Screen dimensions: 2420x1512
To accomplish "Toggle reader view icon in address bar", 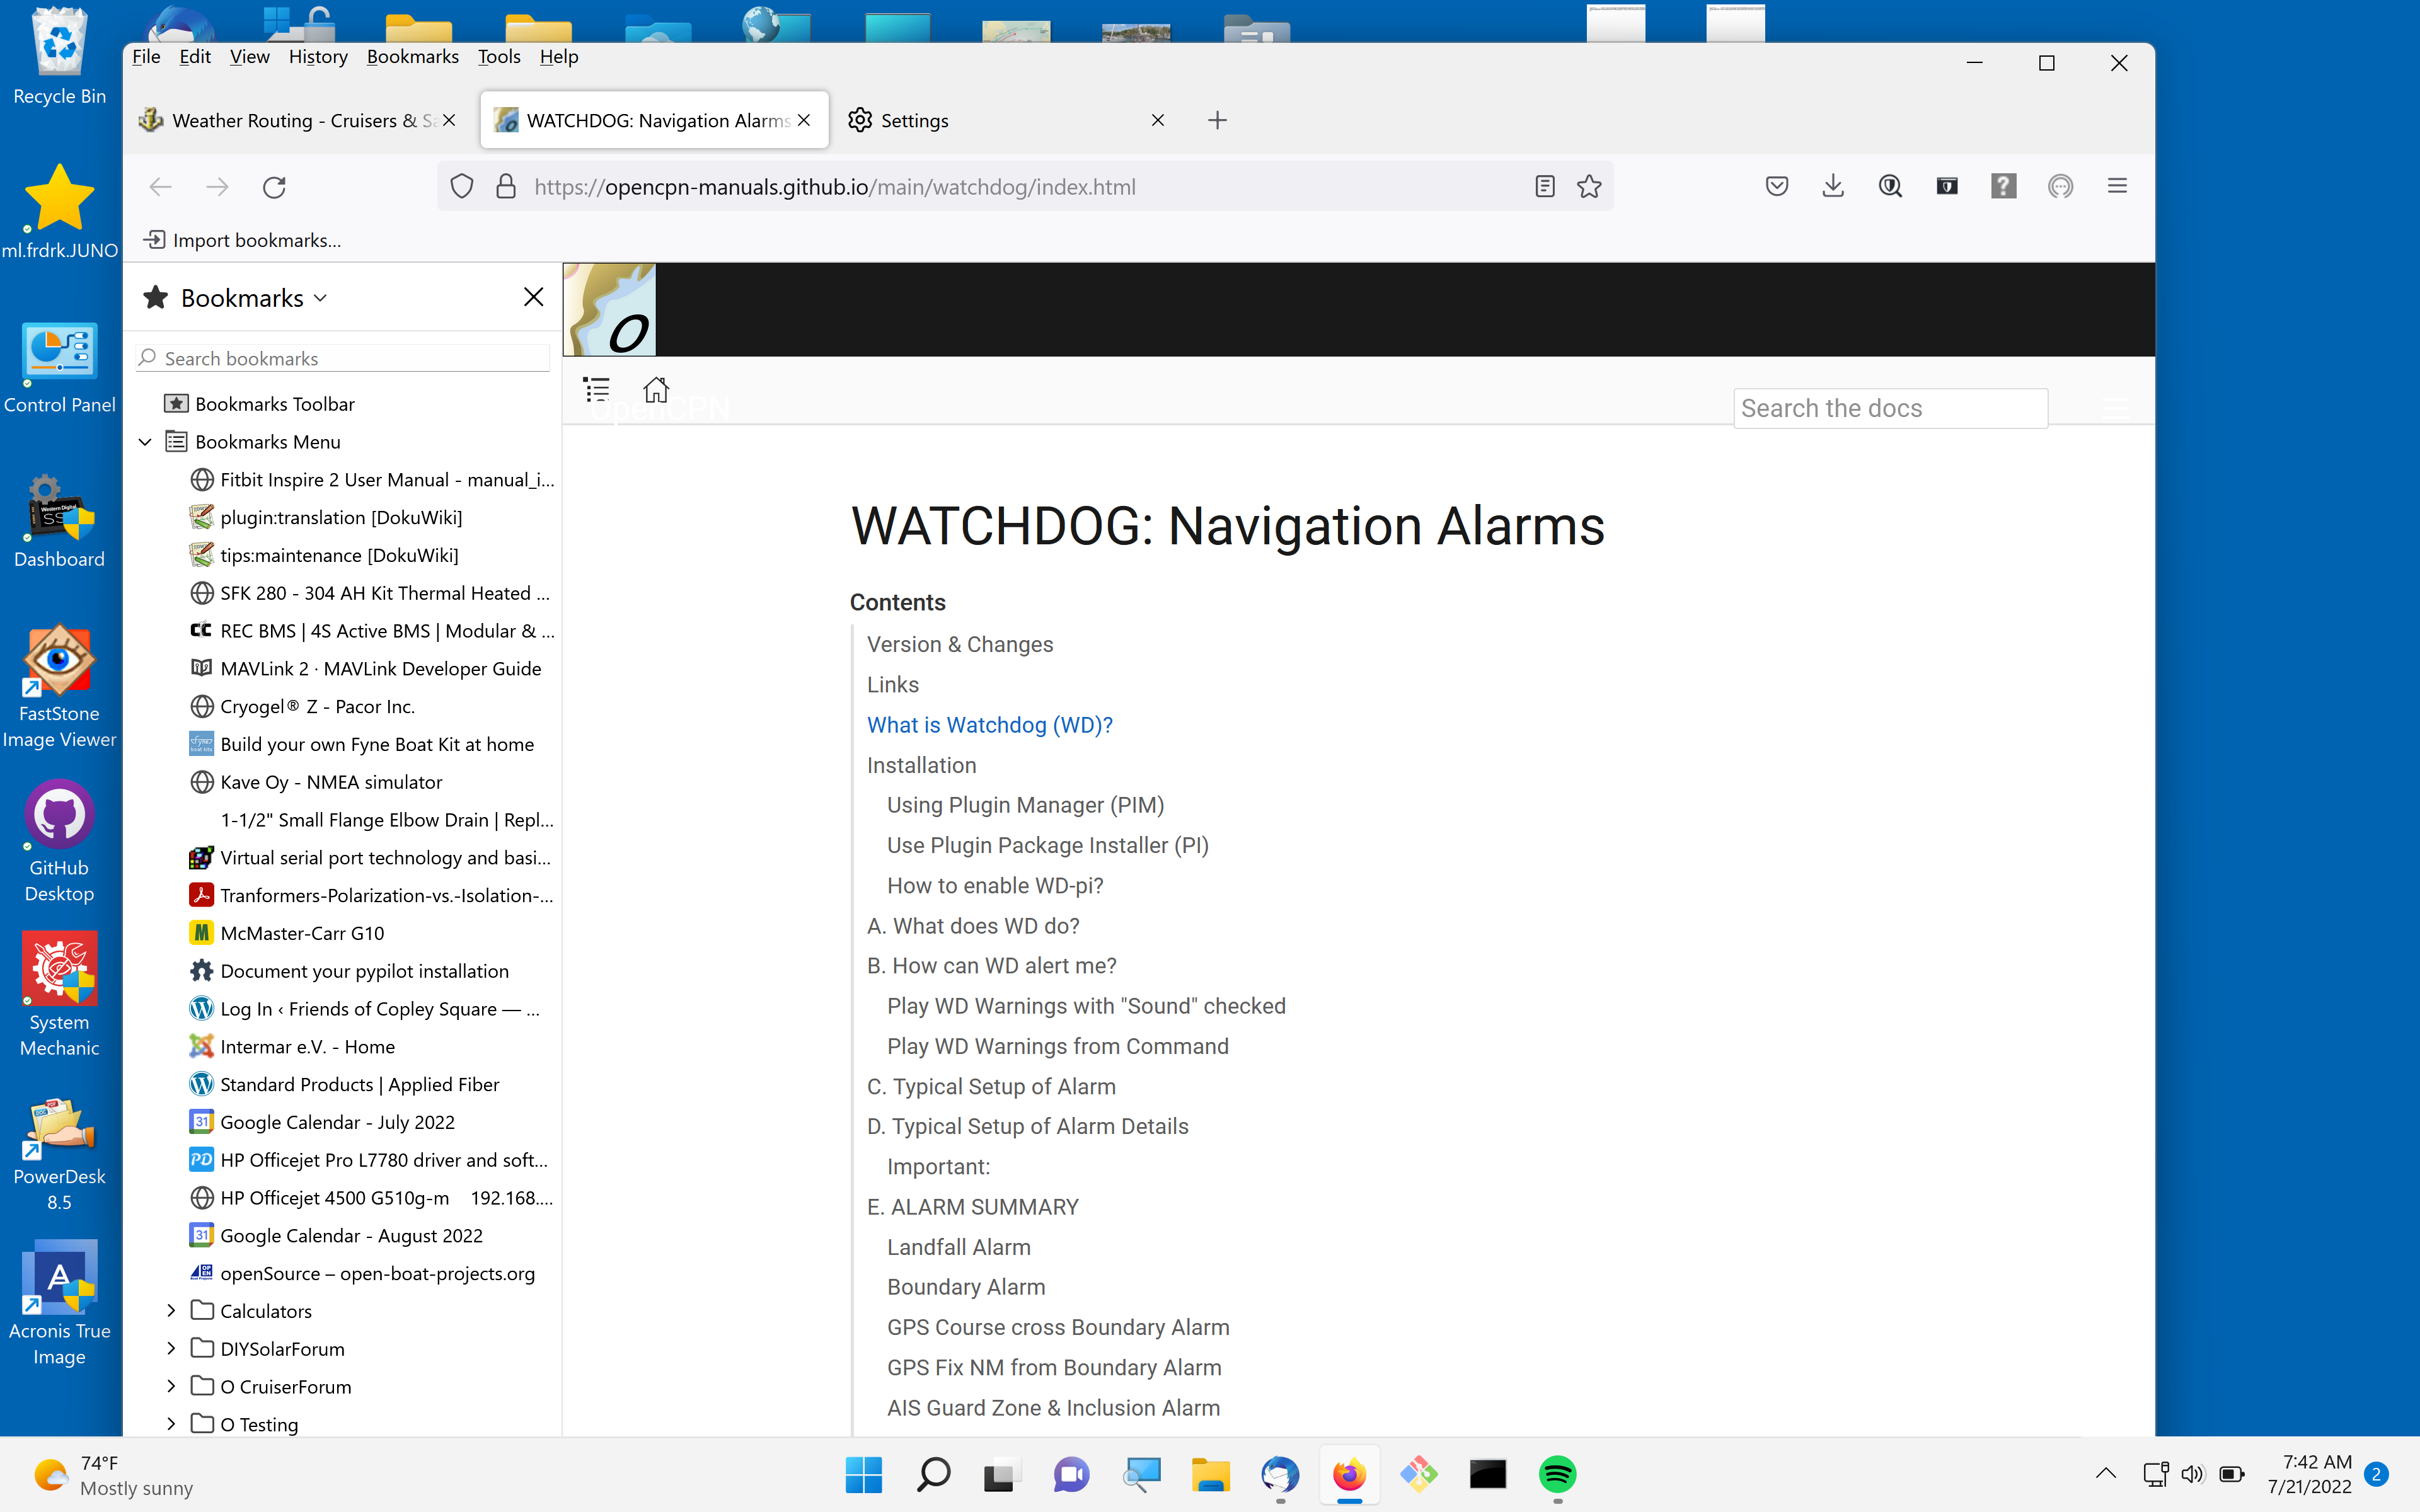I will [1544, 186].
